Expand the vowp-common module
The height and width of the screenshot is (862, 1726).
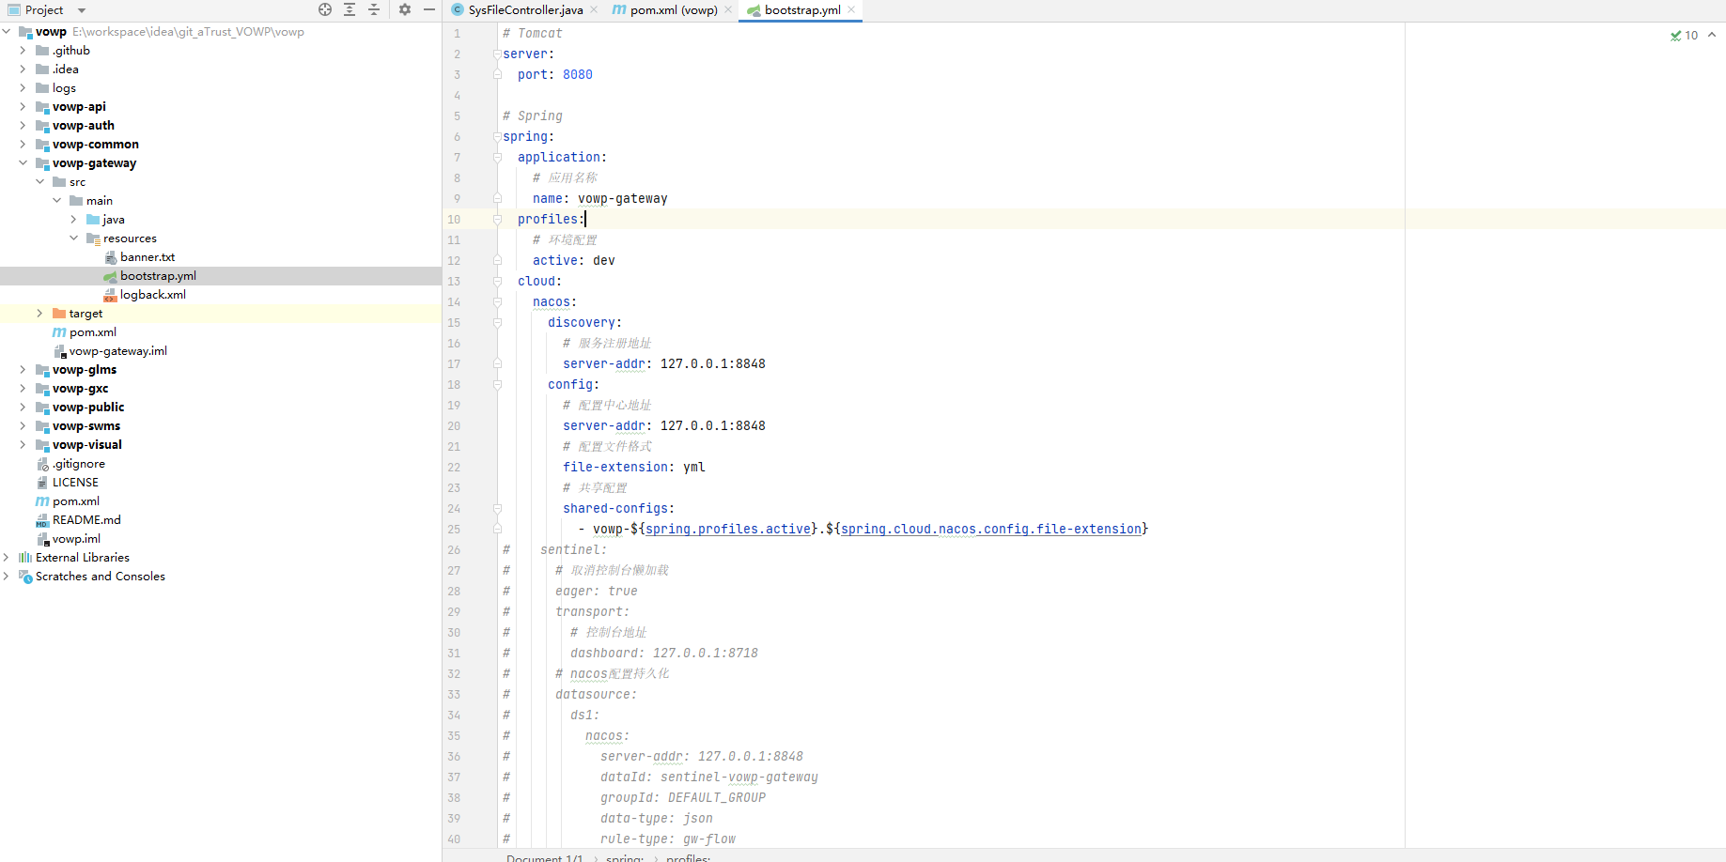coord(23,144)
